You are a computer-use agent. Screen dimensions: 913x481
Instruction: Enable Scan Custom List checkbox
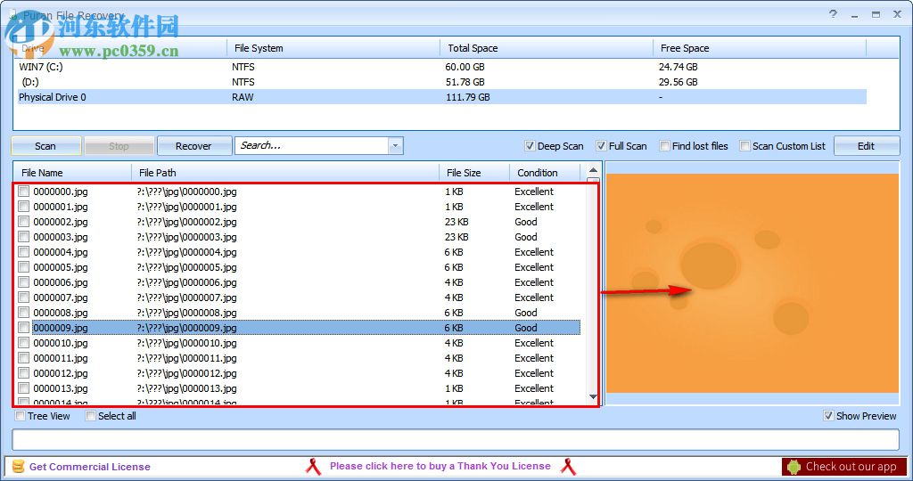click(x=744, y=146)
